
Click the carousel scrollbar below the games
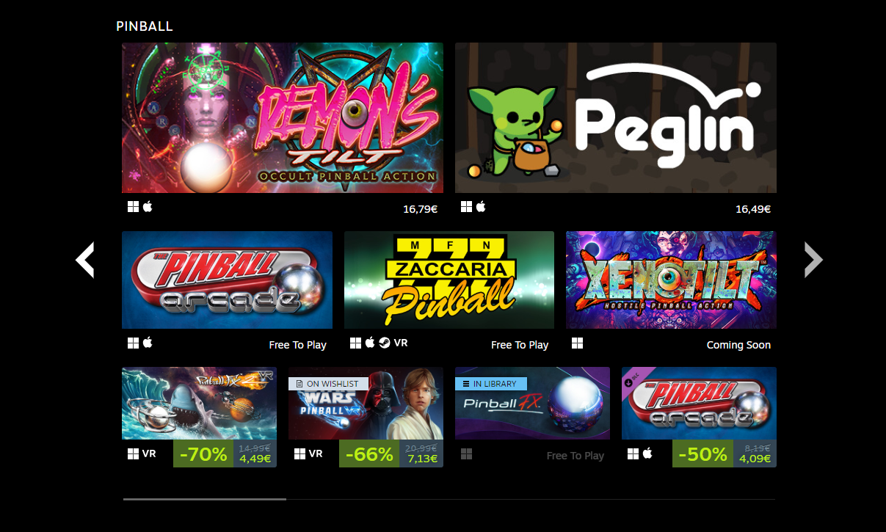pyautogui.click(x=449, y=499)
